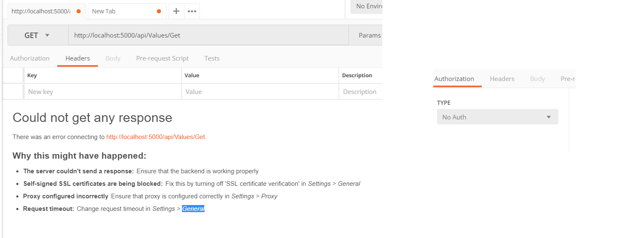Click the highlighted General settings text
The image size is (637, 238).
pyautogui.click(x=193, y=209)
